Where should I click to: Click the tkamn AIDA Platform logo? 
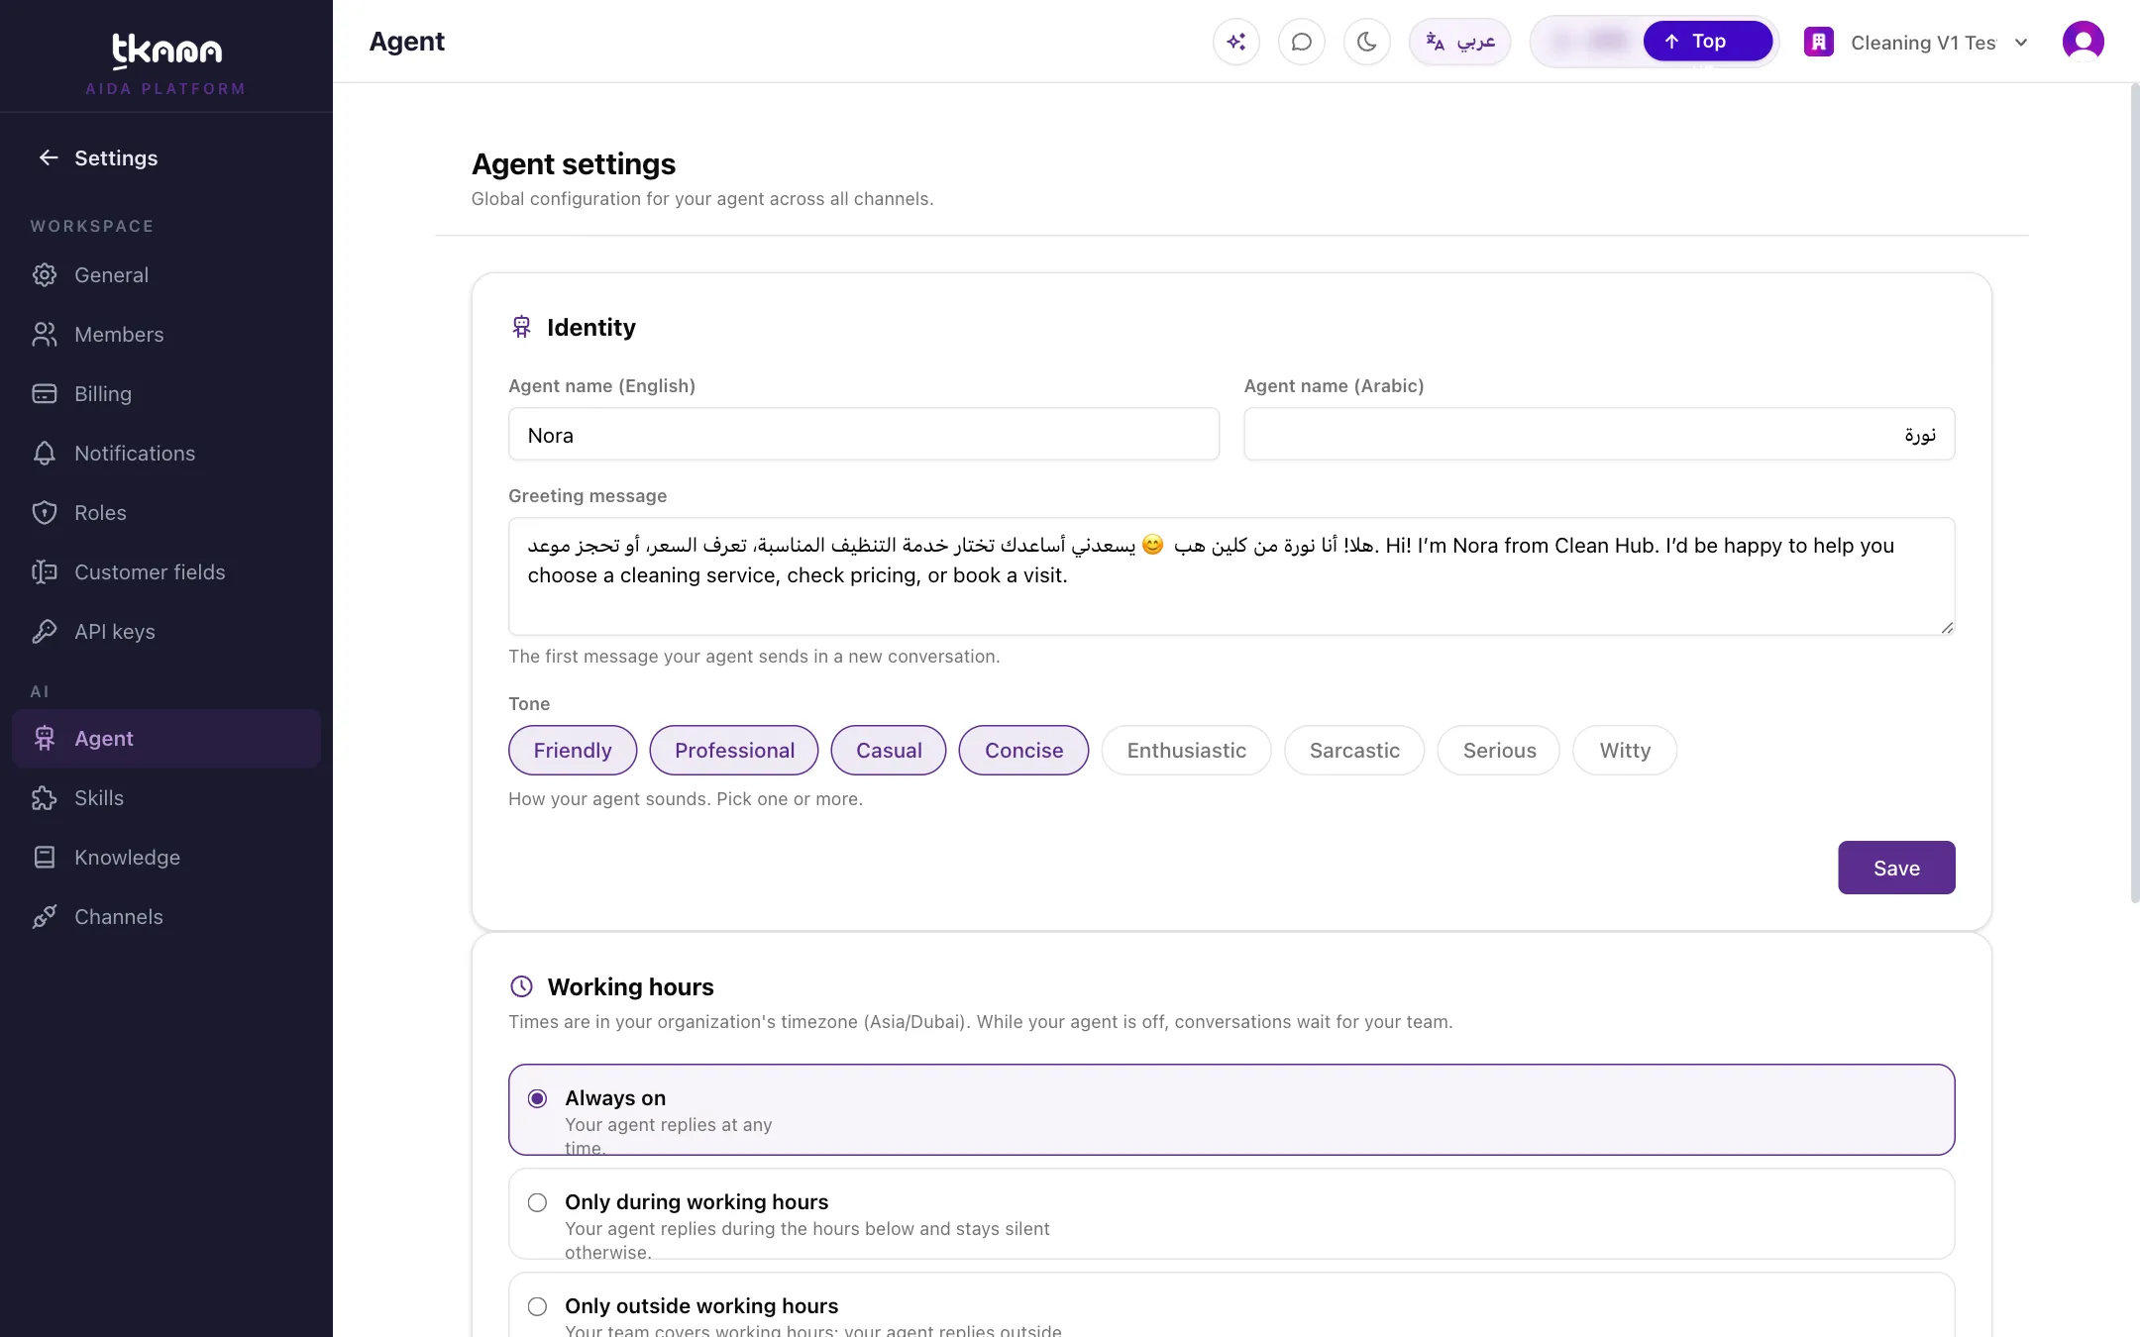tap(166, 63)
